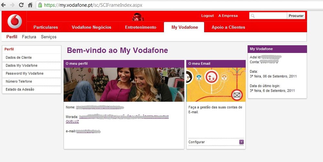This screenshot has height=162, width=323.
Task: Click the red robot mascot icon
Action: pos(138,17)
